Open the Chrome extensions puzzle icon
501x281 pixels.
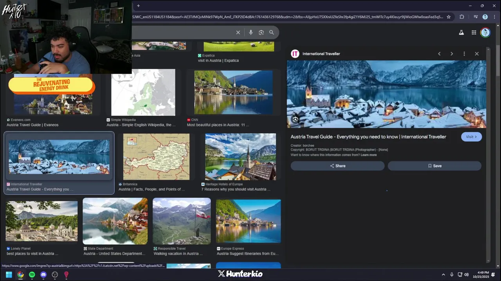462,17
